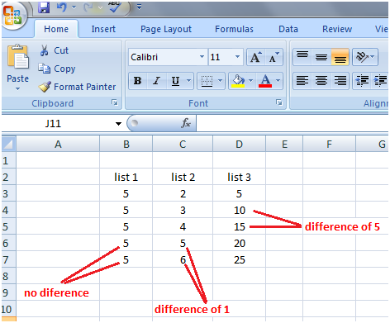Viewport: 390px width, 323px height.
Task: Toggle Top Align
Action: pos(302,57)
